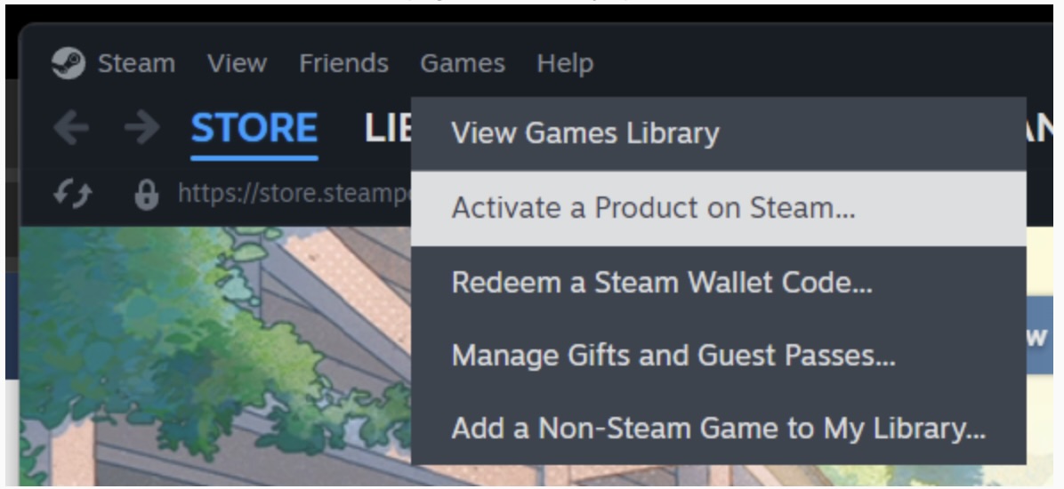Choose Add a Non-Steam Game to My Library

[x=719, y=429]
